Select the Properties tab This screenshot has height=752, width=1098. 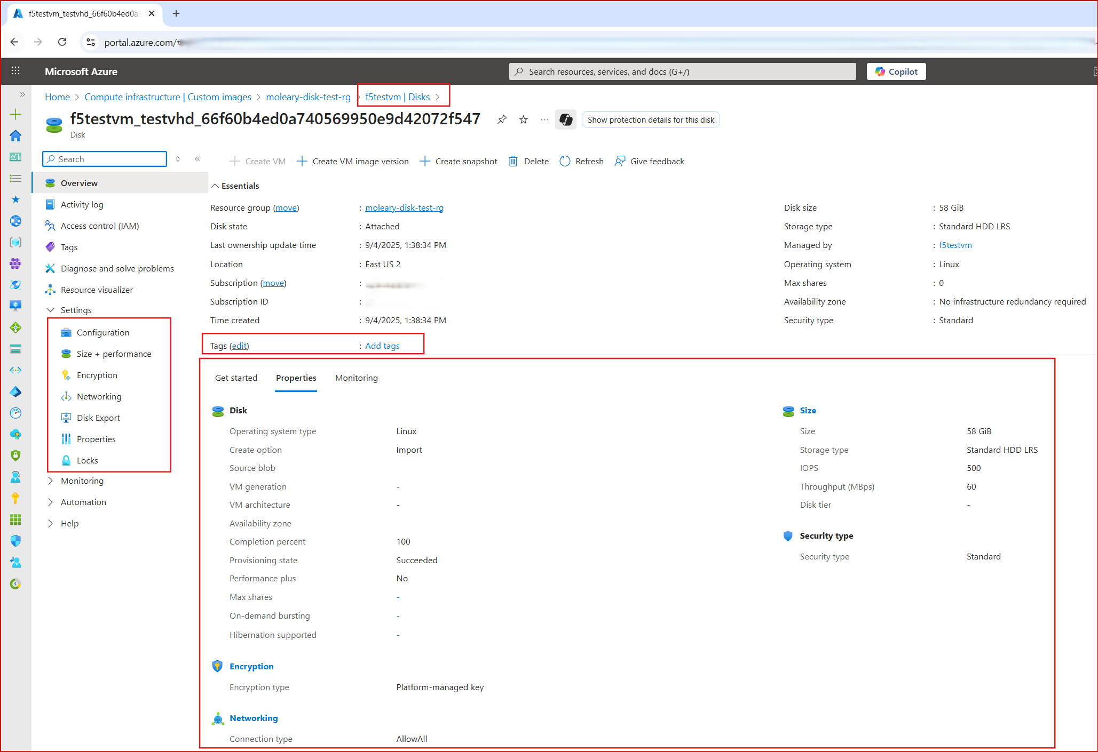[296, 378]
